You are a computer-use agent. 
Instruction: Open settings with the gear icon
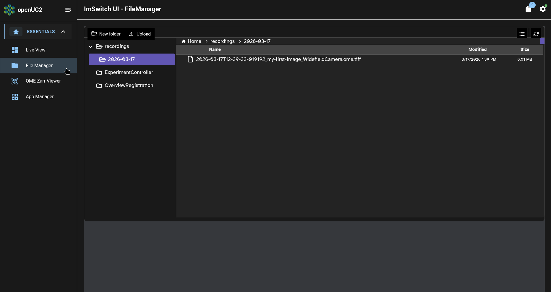543,9
